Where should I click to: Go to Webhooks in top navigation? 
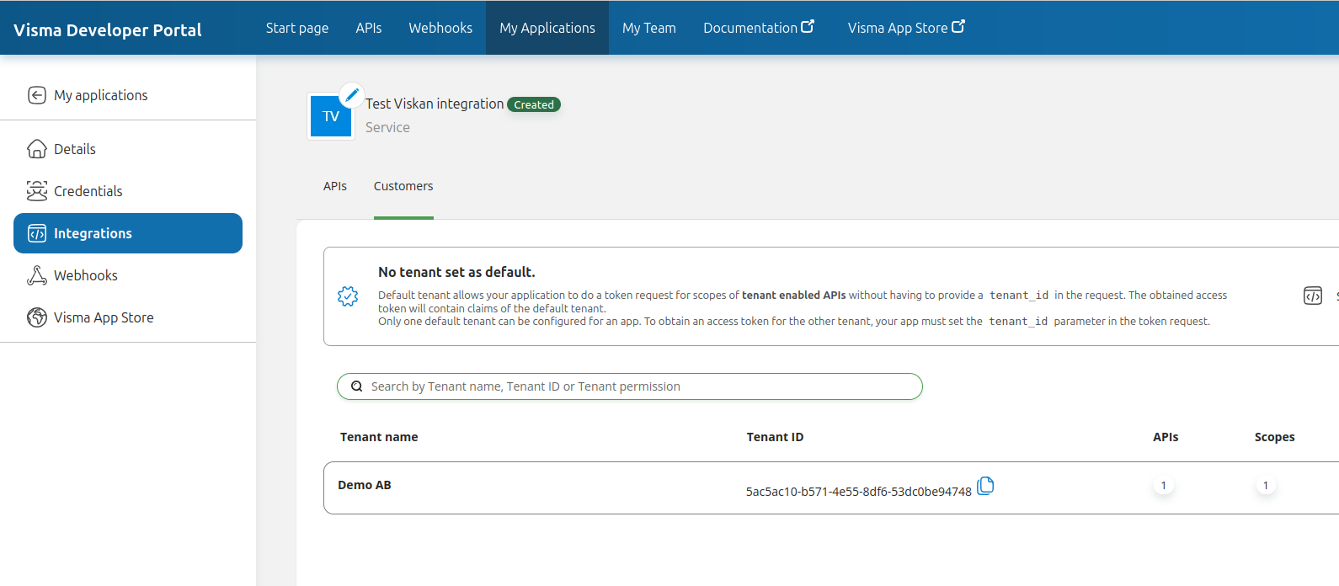pos(440,28)
